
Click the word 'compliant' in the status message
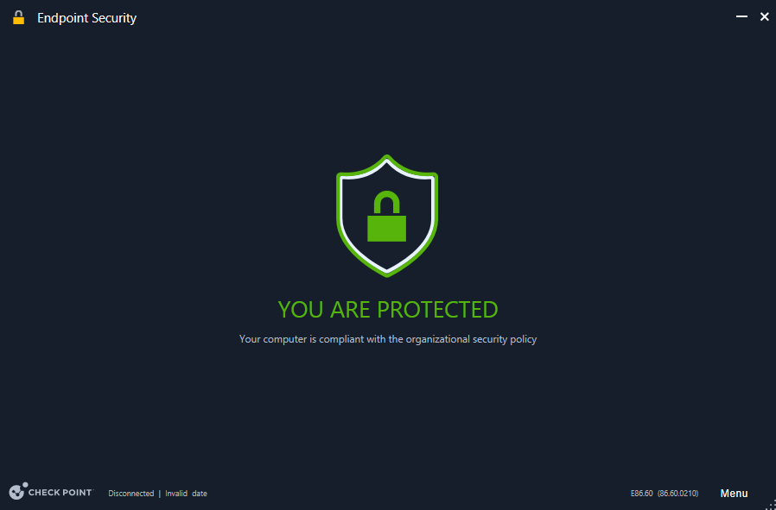pyautogui.click(x=341, y=339)
